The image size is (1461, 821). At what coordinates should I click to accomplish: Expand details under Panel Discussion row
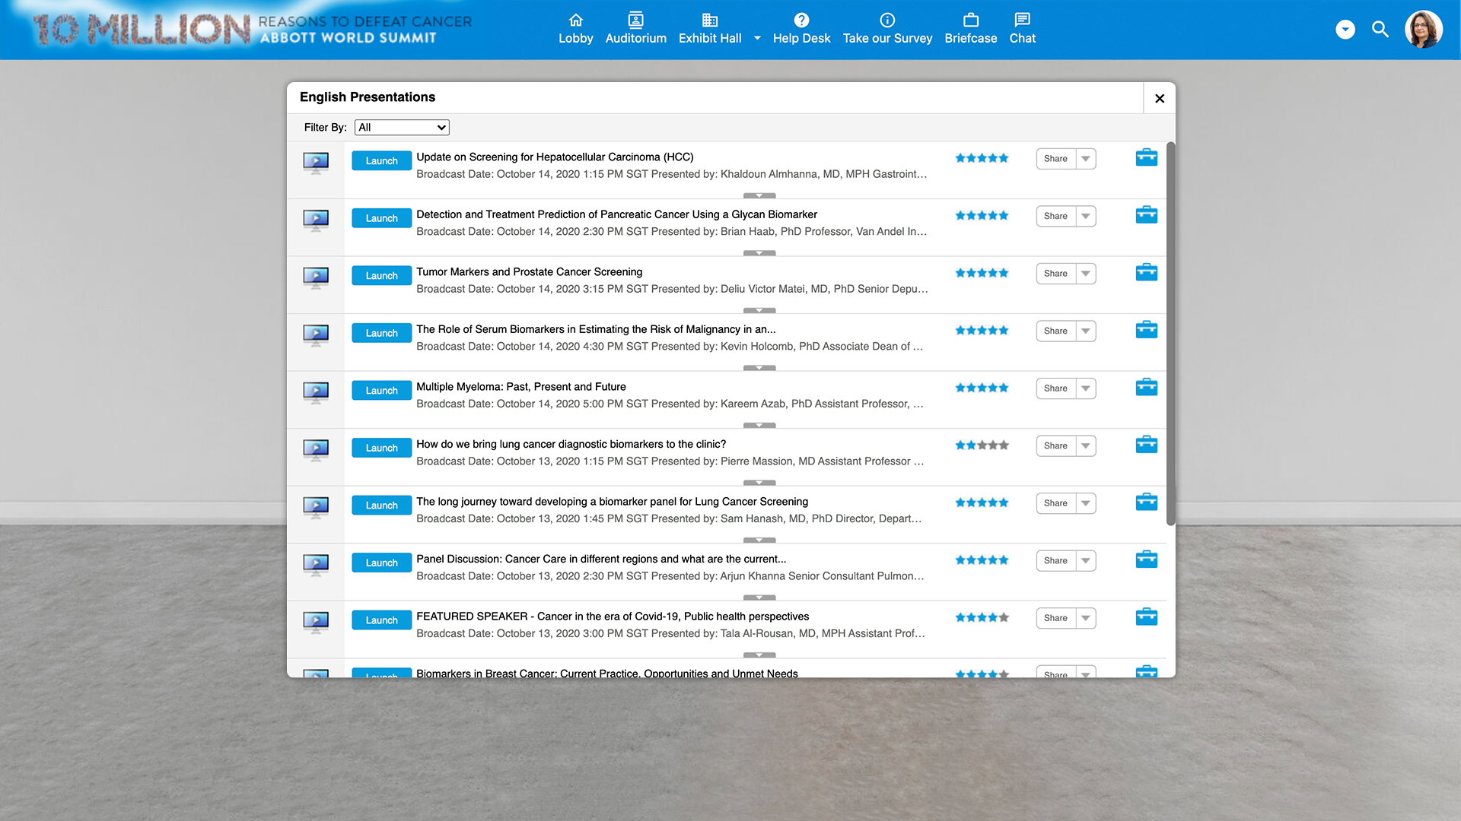coord(759,598)
